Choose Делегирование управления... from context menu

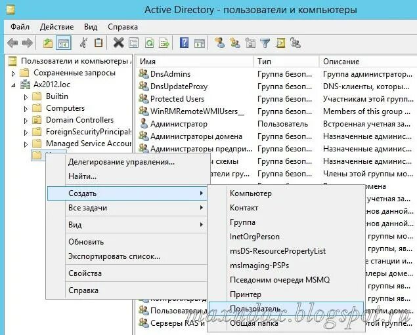(x=127, y=162)
